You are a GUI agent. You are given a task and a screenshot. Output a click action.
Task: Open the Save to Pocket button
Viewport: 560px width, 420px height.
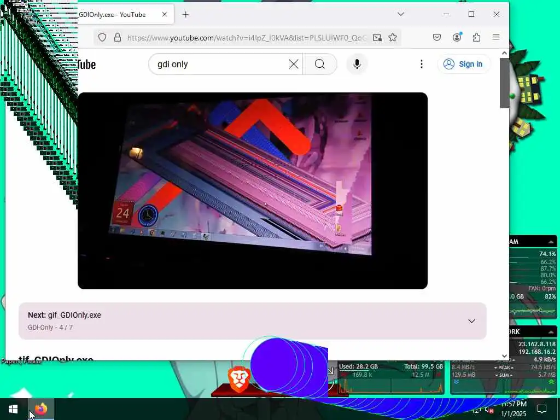tap(437, 37)
